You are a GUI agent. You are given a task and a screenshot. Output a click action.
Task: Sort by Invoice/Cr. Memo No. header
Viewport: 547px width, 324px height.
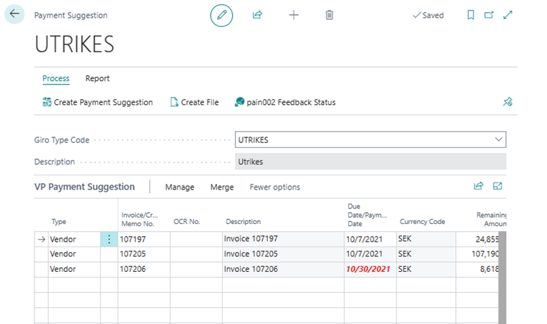coord(140,219)
